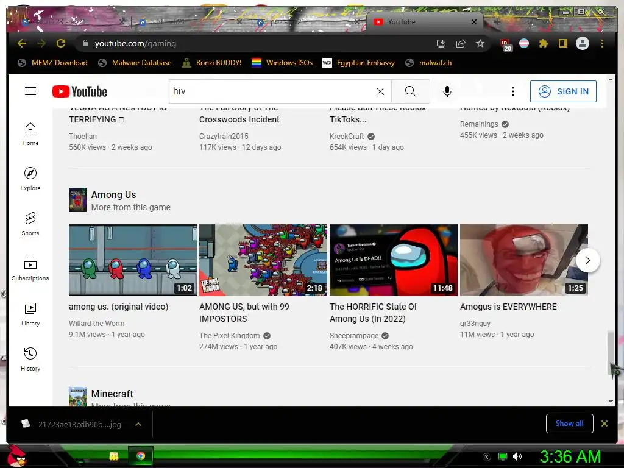
Task: Open Explore in sidebar
Action: pyautogui.click(x=30, y=179)
